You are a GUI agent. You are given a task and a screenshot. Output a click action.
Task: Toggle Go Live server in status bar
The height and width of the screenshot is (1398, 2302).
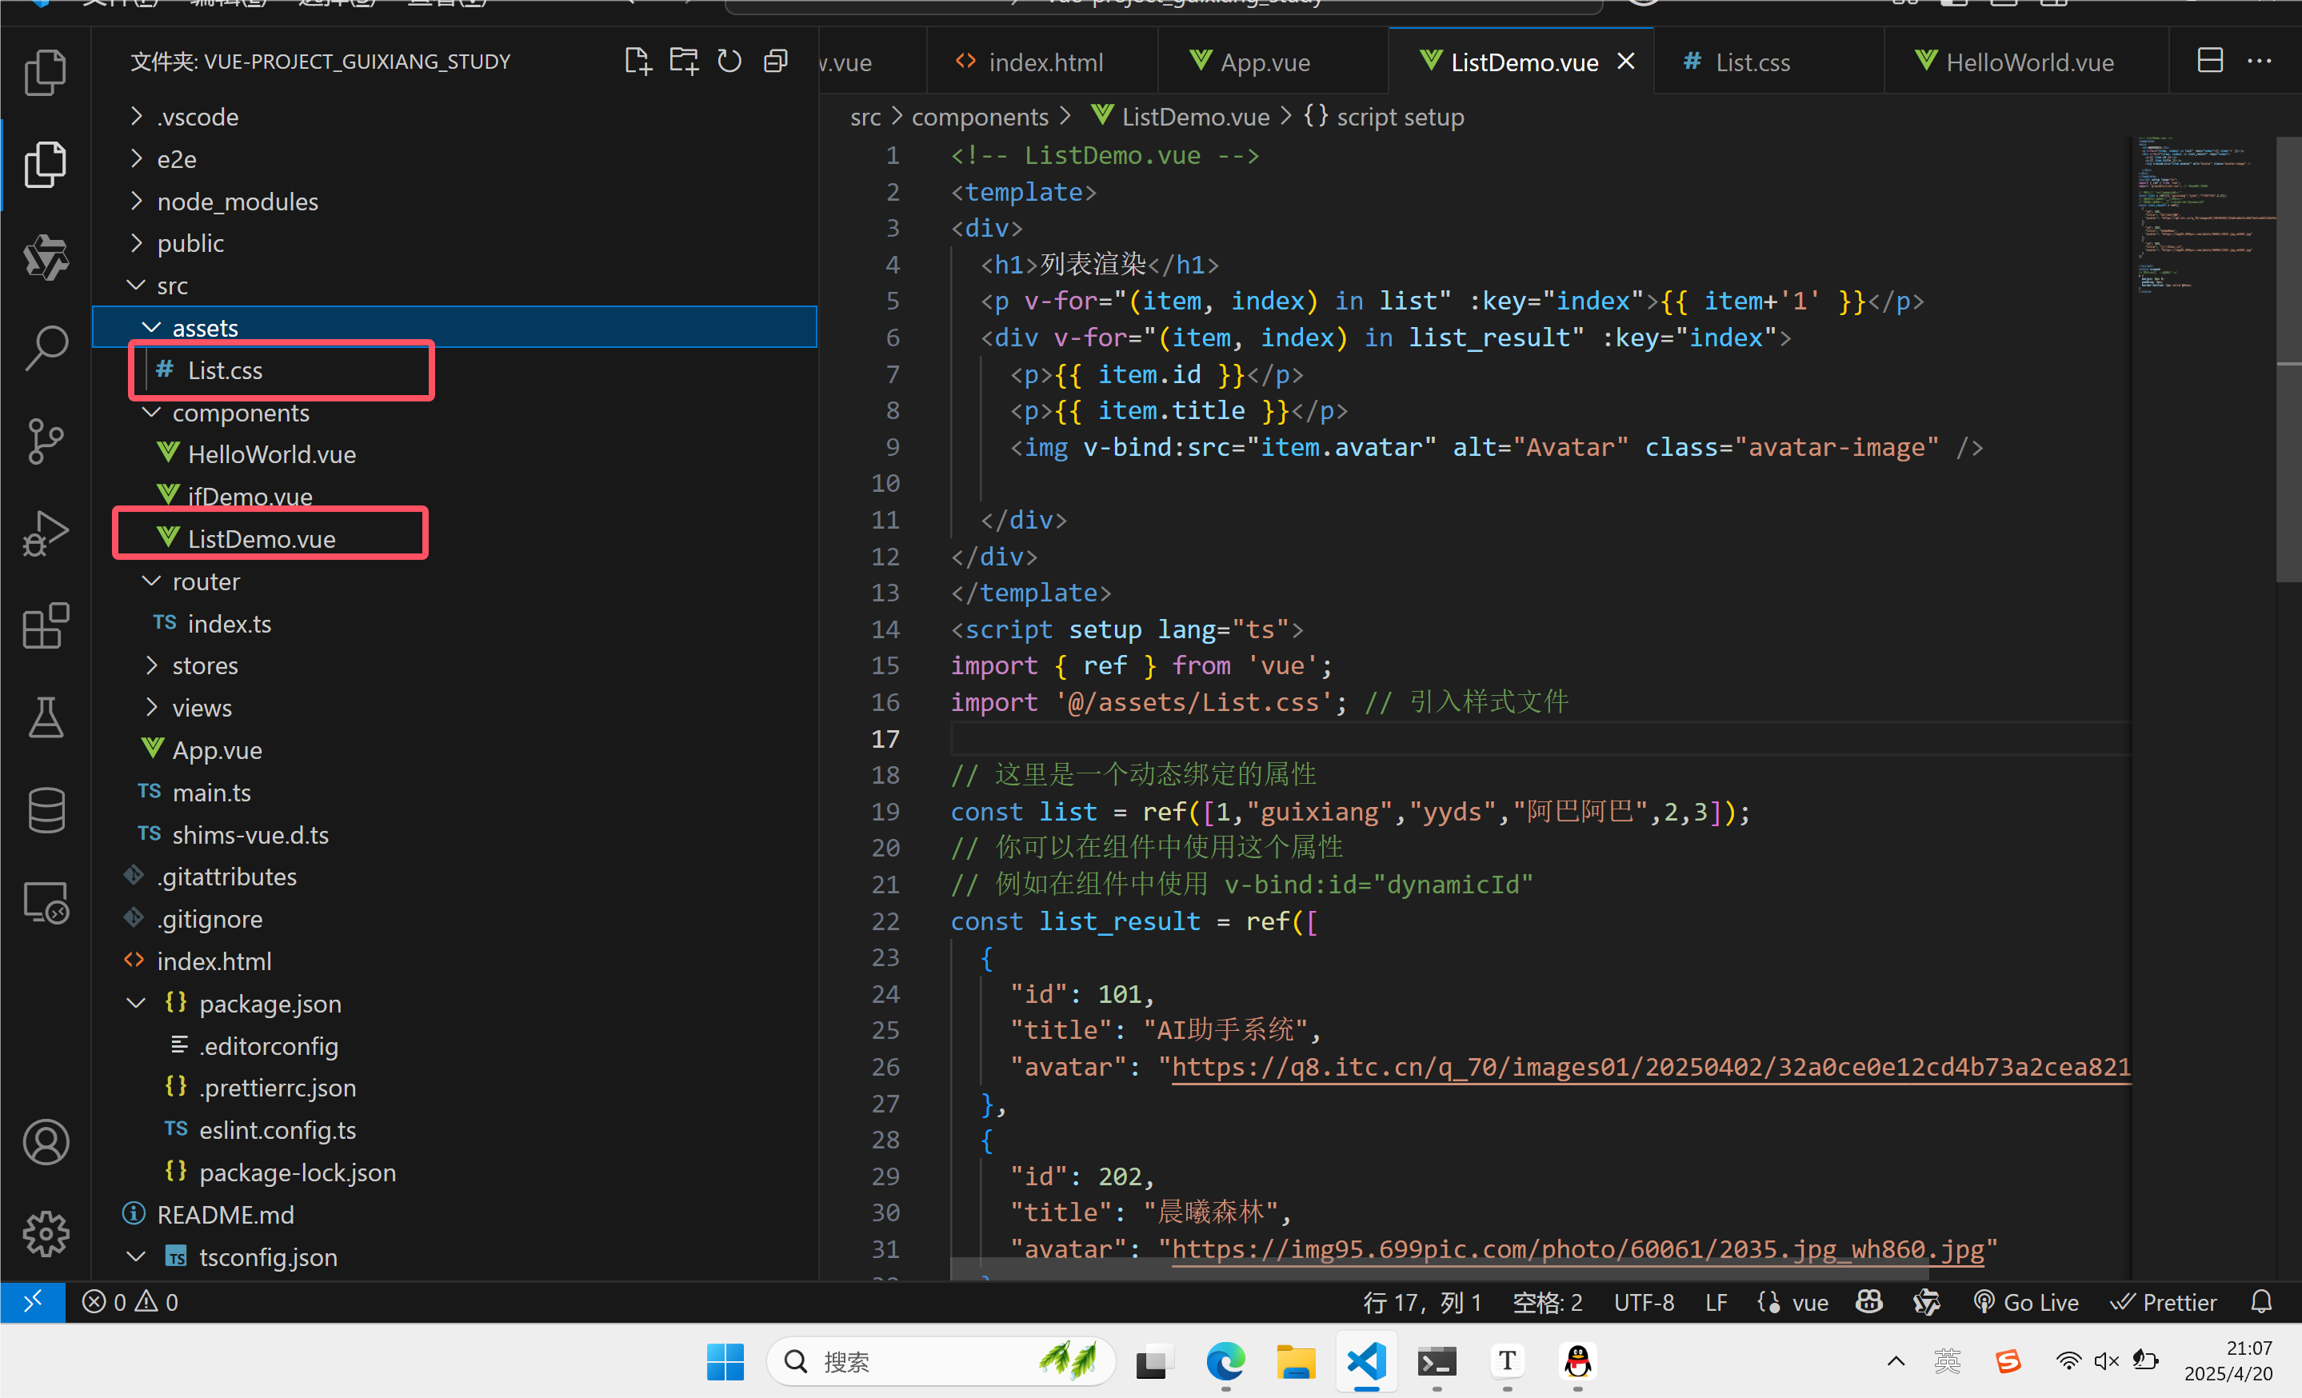click(2025, 1302)
